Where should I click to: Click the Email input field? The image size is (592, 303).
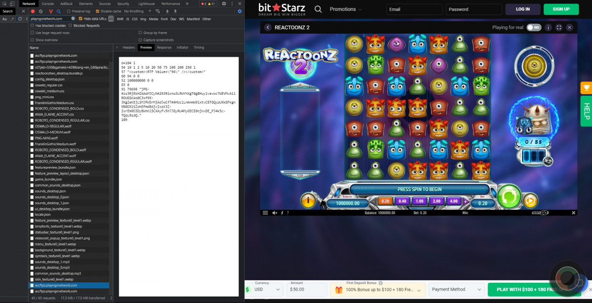tap(414, 9)
